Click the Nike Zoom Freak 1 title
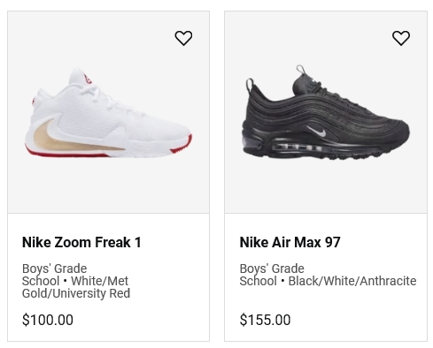This screenshot has width=433, height=348. [81, 242]
